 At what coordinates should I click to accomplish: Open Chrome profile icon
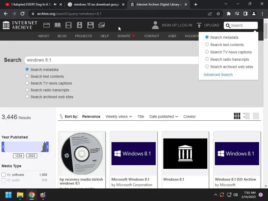click(254, 14)
